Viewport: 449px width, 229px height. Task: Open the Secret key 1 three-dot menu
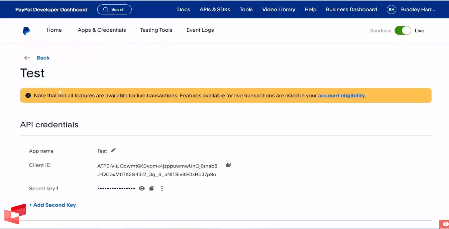coord(162,189)
